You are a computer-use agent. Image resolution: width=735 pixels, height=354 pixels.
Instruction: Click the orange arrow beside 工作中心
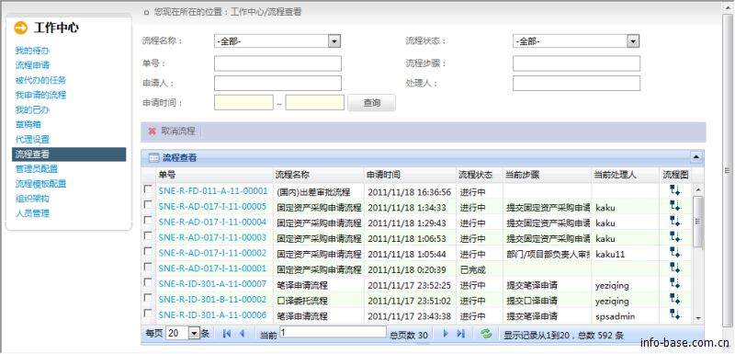click(x=21, y=28)
